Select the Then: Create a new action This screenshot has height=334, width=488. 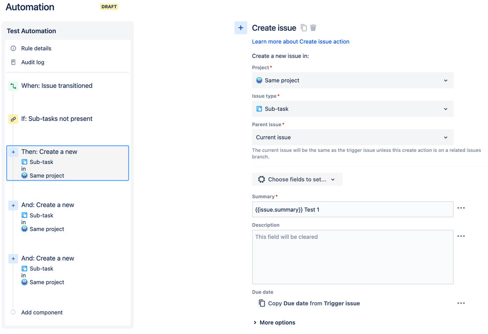[67, 163]
